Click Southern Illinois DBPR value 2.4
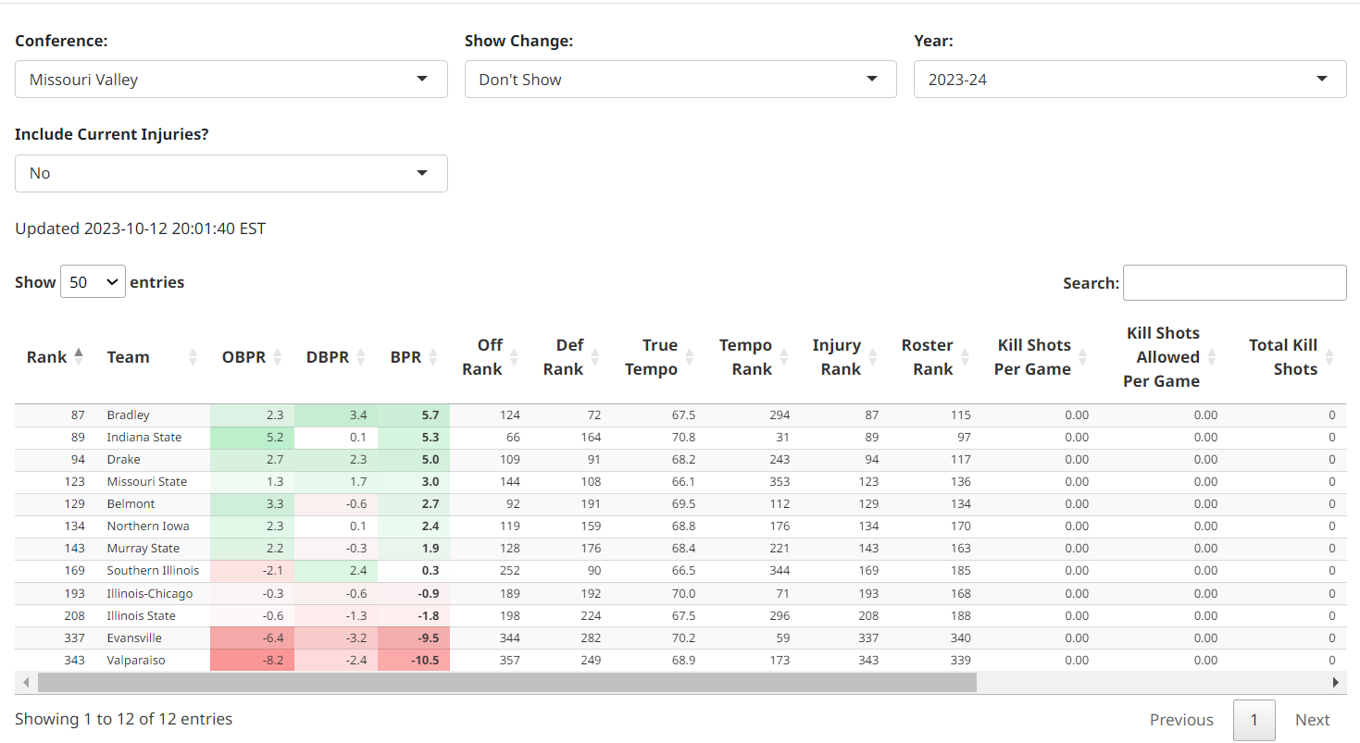 pos(358,571)
